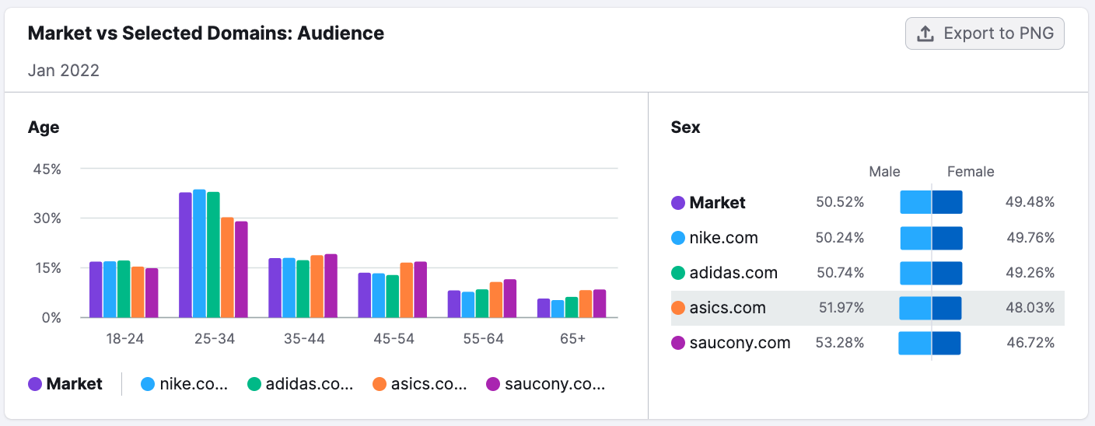Toggle nike.com series in the chart legend
The width and height of the screenshot is (1095, 426).
tap(184, 384)
